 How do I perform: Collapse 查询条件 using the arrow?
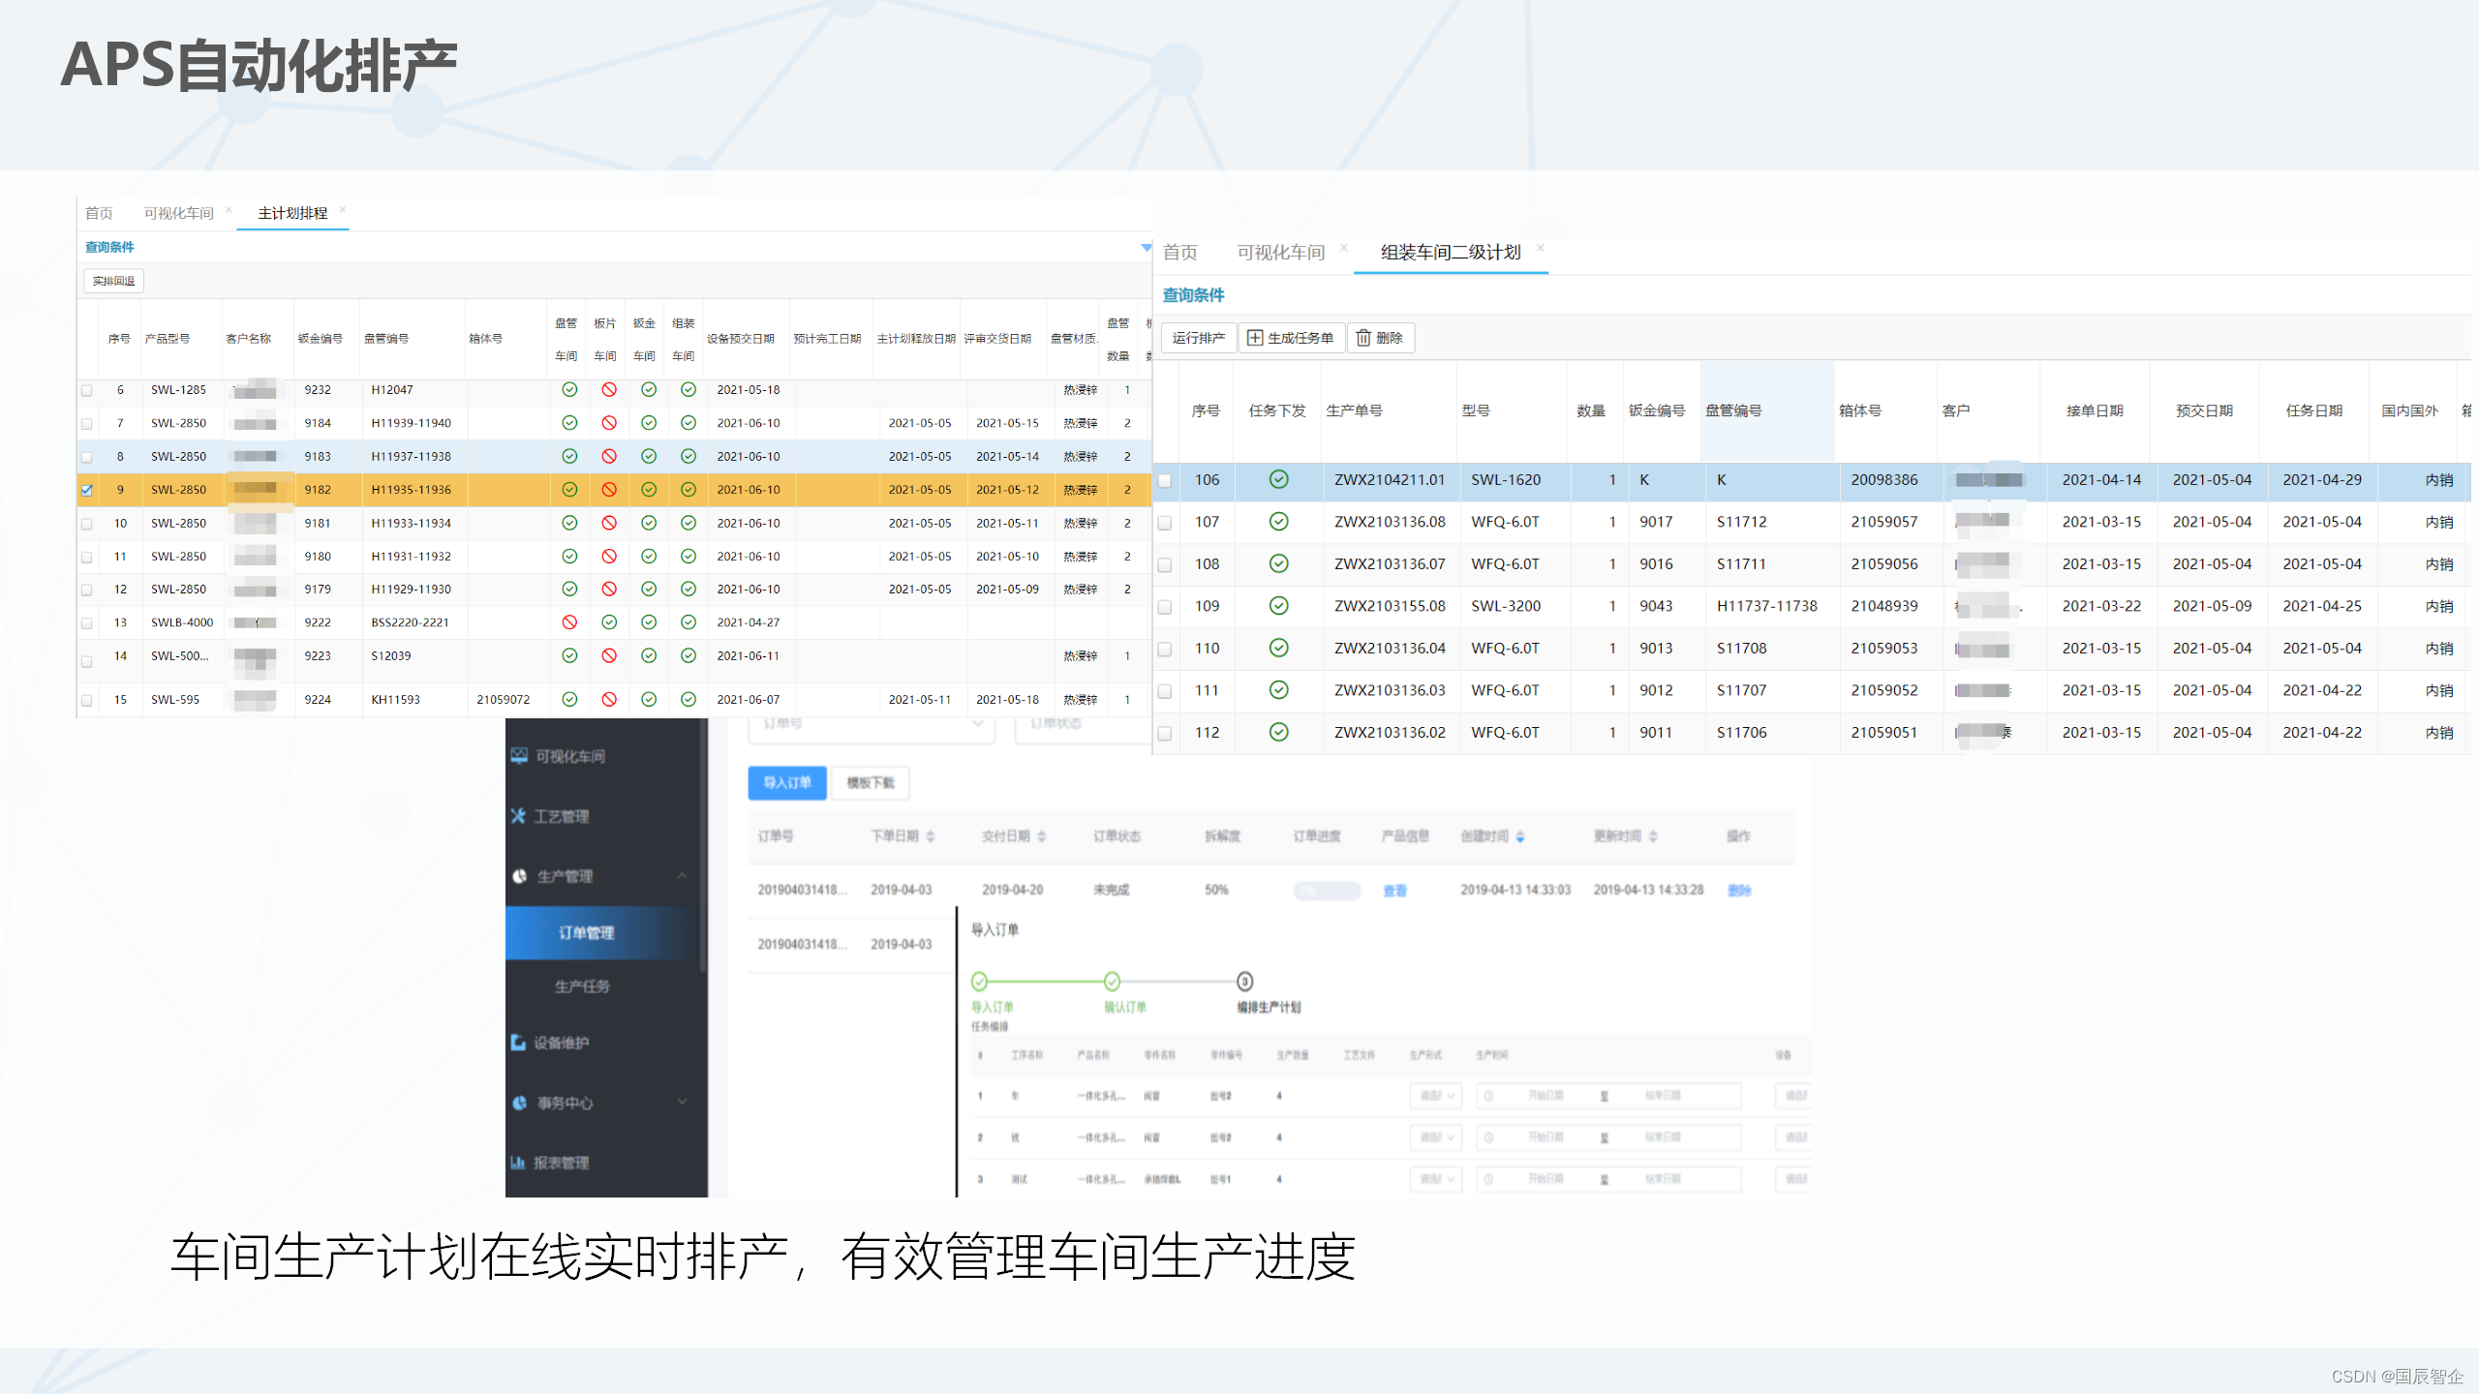(x=1147, y=248)
